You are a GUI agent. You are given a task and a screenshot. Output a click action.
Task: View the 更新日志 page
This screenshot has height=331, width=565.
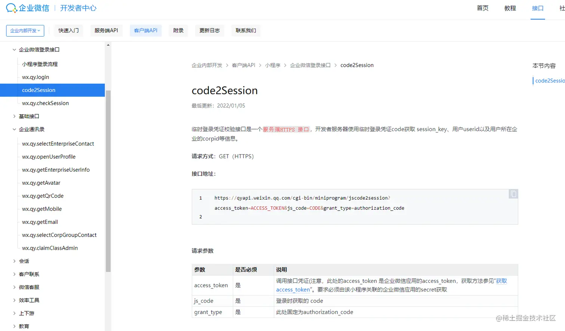click(209, 30)
